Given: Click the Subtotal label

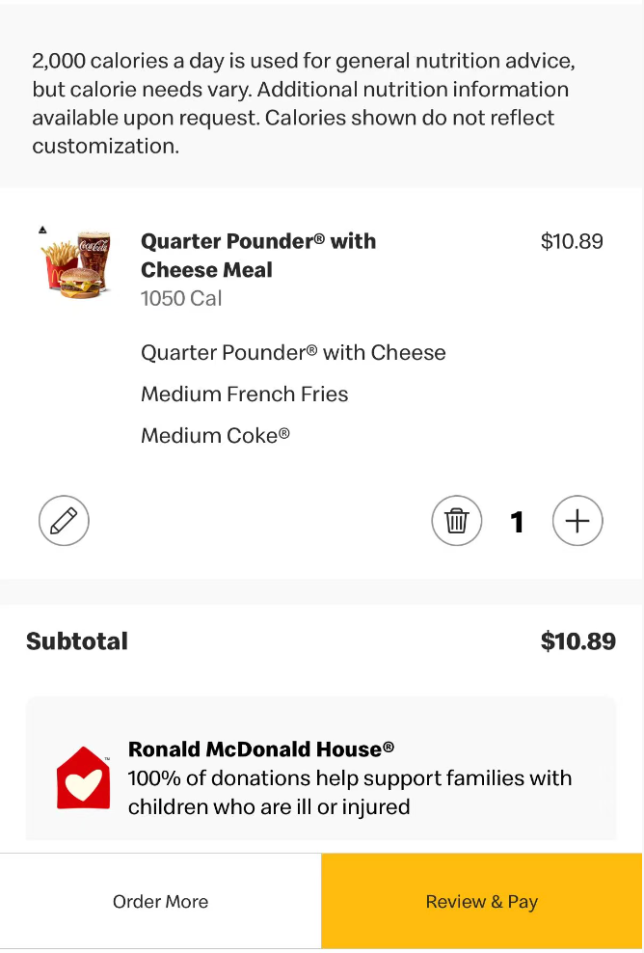Looking at the screenshot, I should tap(77, 641).
